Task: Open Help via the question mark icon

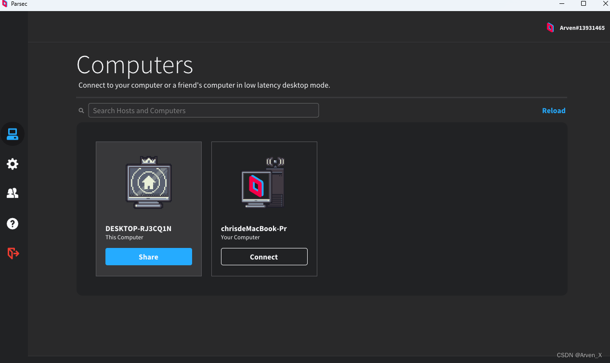Action: 13,223
